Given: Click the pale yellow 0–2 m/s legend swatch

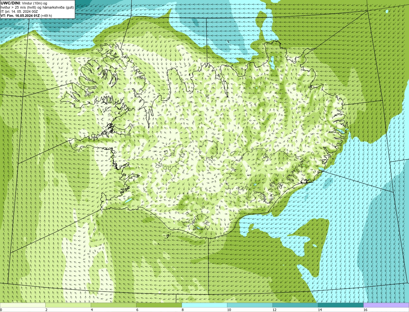Looking at the screenshot, I should tap(23, 305).
